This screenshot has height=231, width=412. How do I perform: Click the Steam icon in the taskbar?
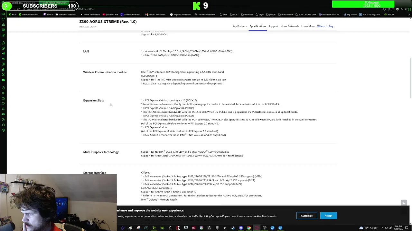[233, 228]
